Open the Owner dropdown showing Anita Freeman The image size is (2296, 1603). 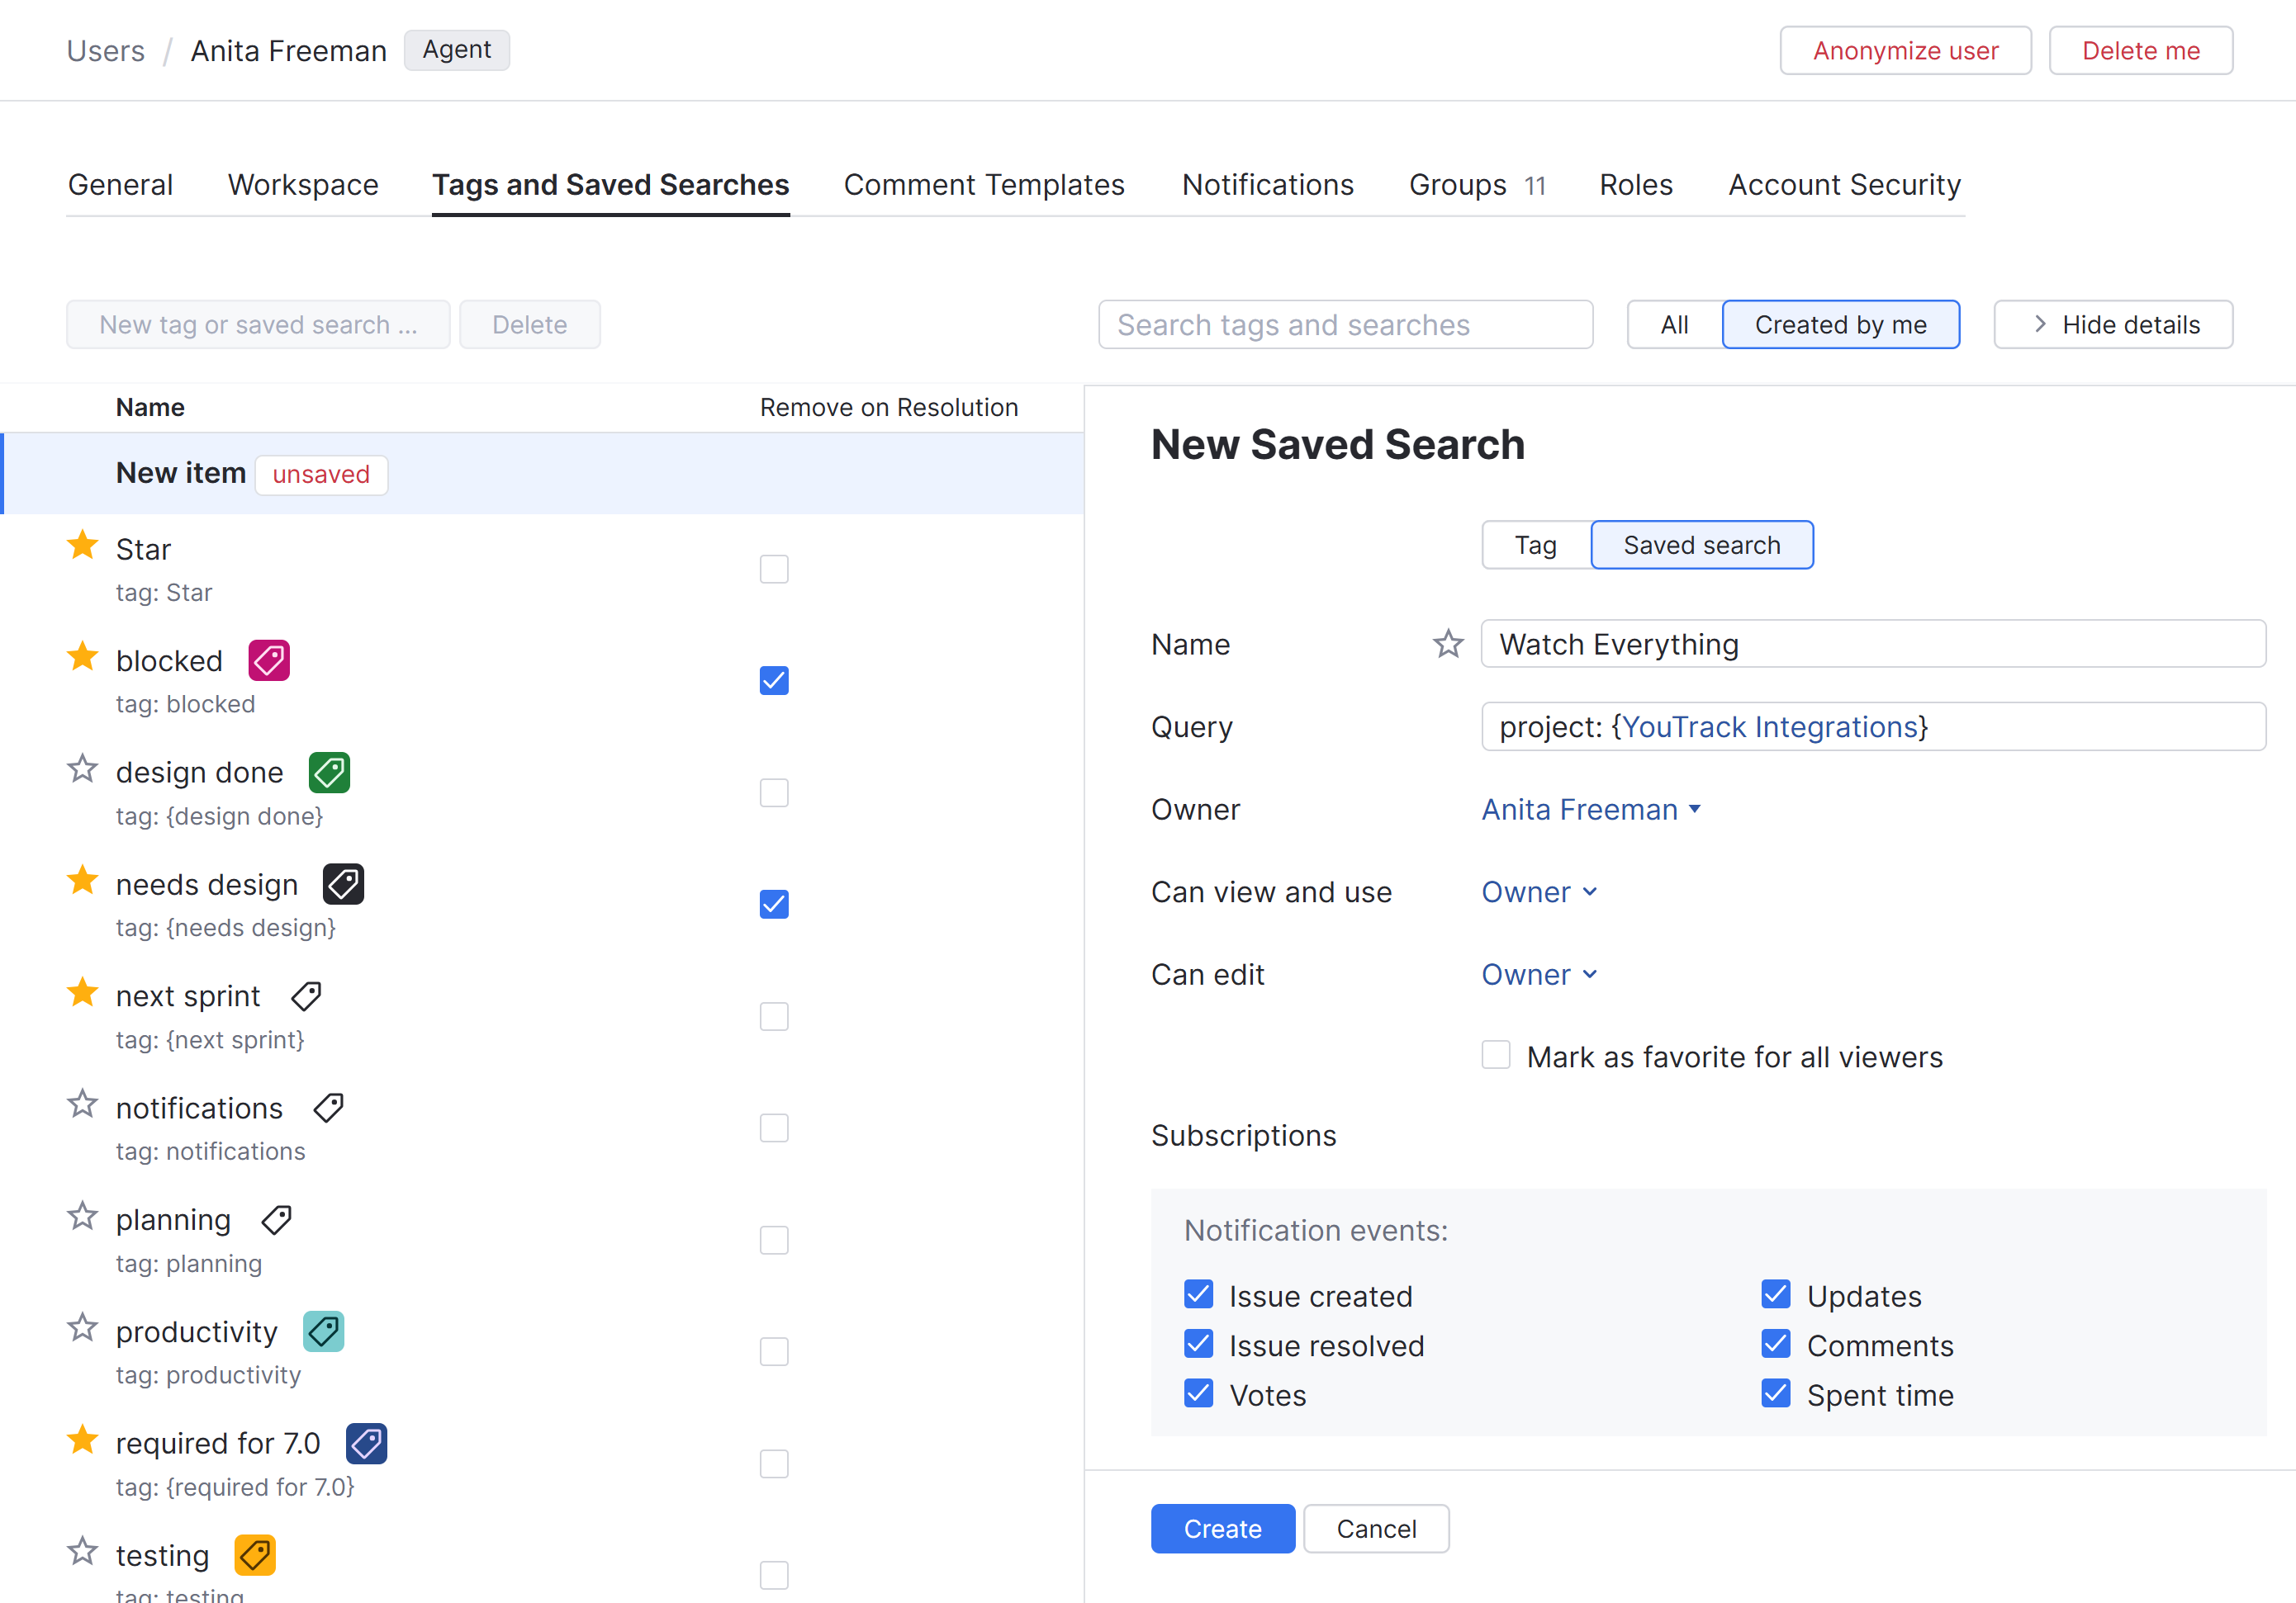coord(1590,810)
